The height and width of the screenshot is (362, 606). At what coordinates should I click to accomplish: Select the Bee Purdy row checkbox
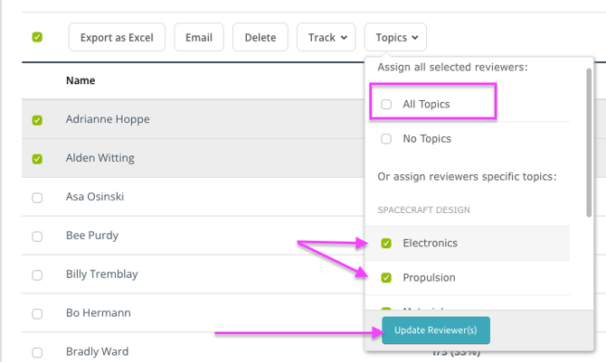(37, 237)
